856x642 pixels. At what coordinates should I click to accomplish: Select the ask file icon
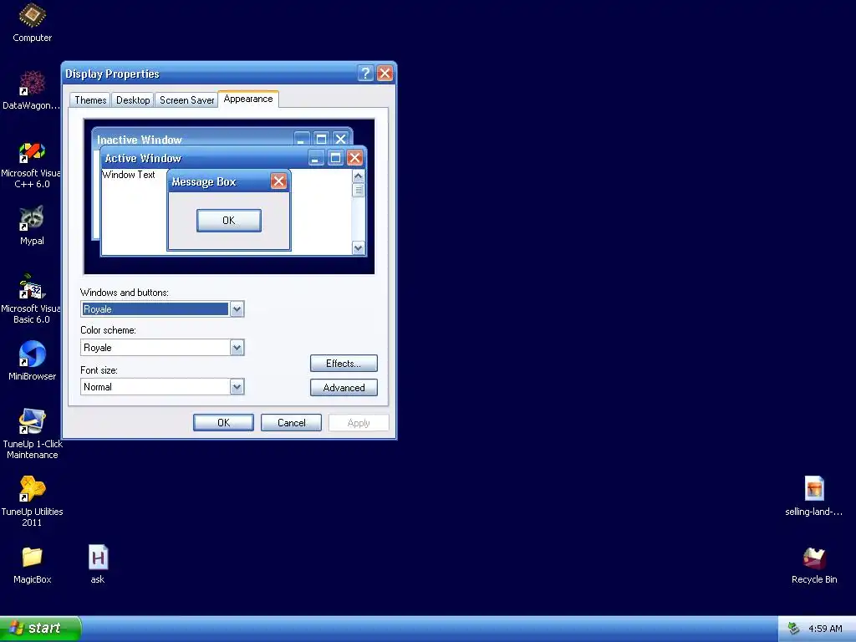[98, 565]
